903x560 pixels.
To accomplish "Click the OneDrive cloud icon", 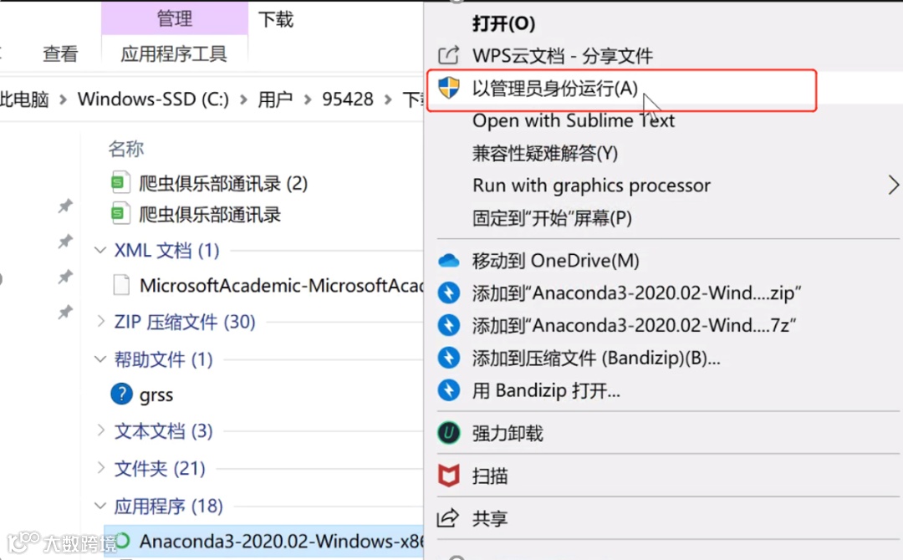I will [x=449, y=261].
